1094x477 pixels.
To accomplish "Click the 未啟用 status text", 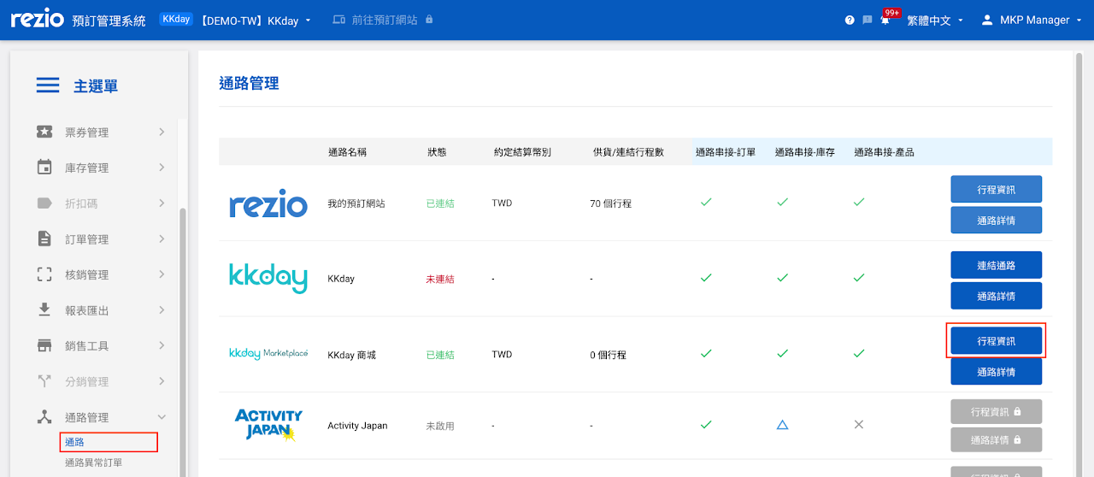I will pos(440,426).
